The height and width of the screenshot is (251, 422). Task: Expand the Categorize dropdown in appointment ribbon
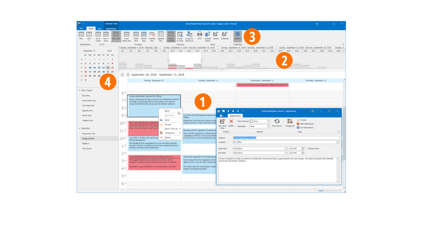[290, 124]
